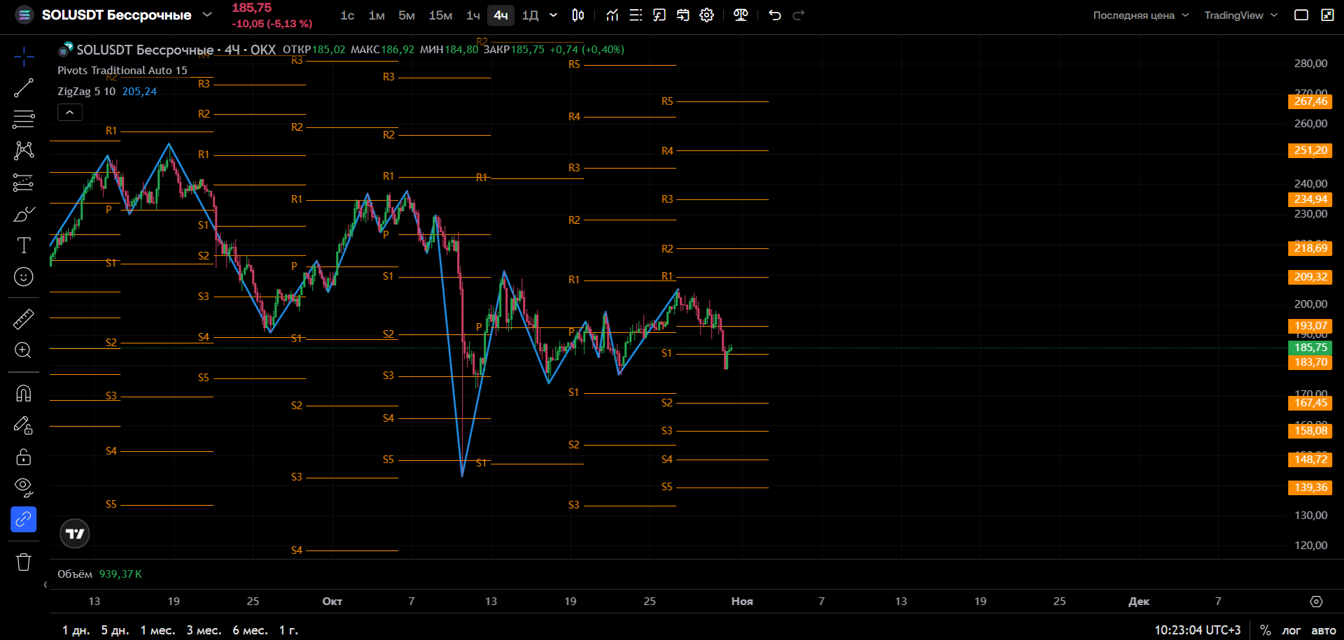Set date range to 5 дн.
This screenshot has width=1344, height=640.
point(115,630)
